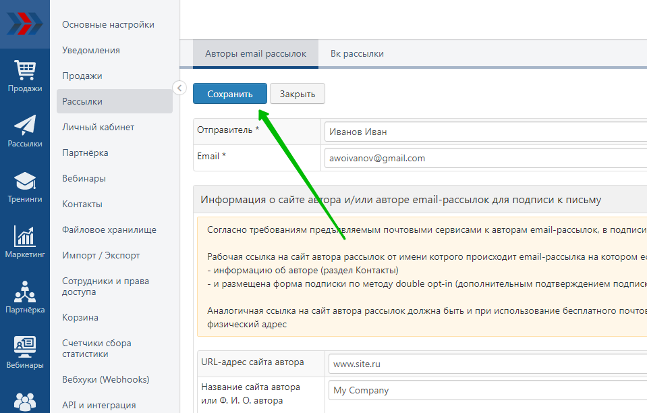The height and width of the screenshot is (413, 647).
Task: Select Рассылки in the settings menu
Action: pyautogui.click(x=115, y=101)
